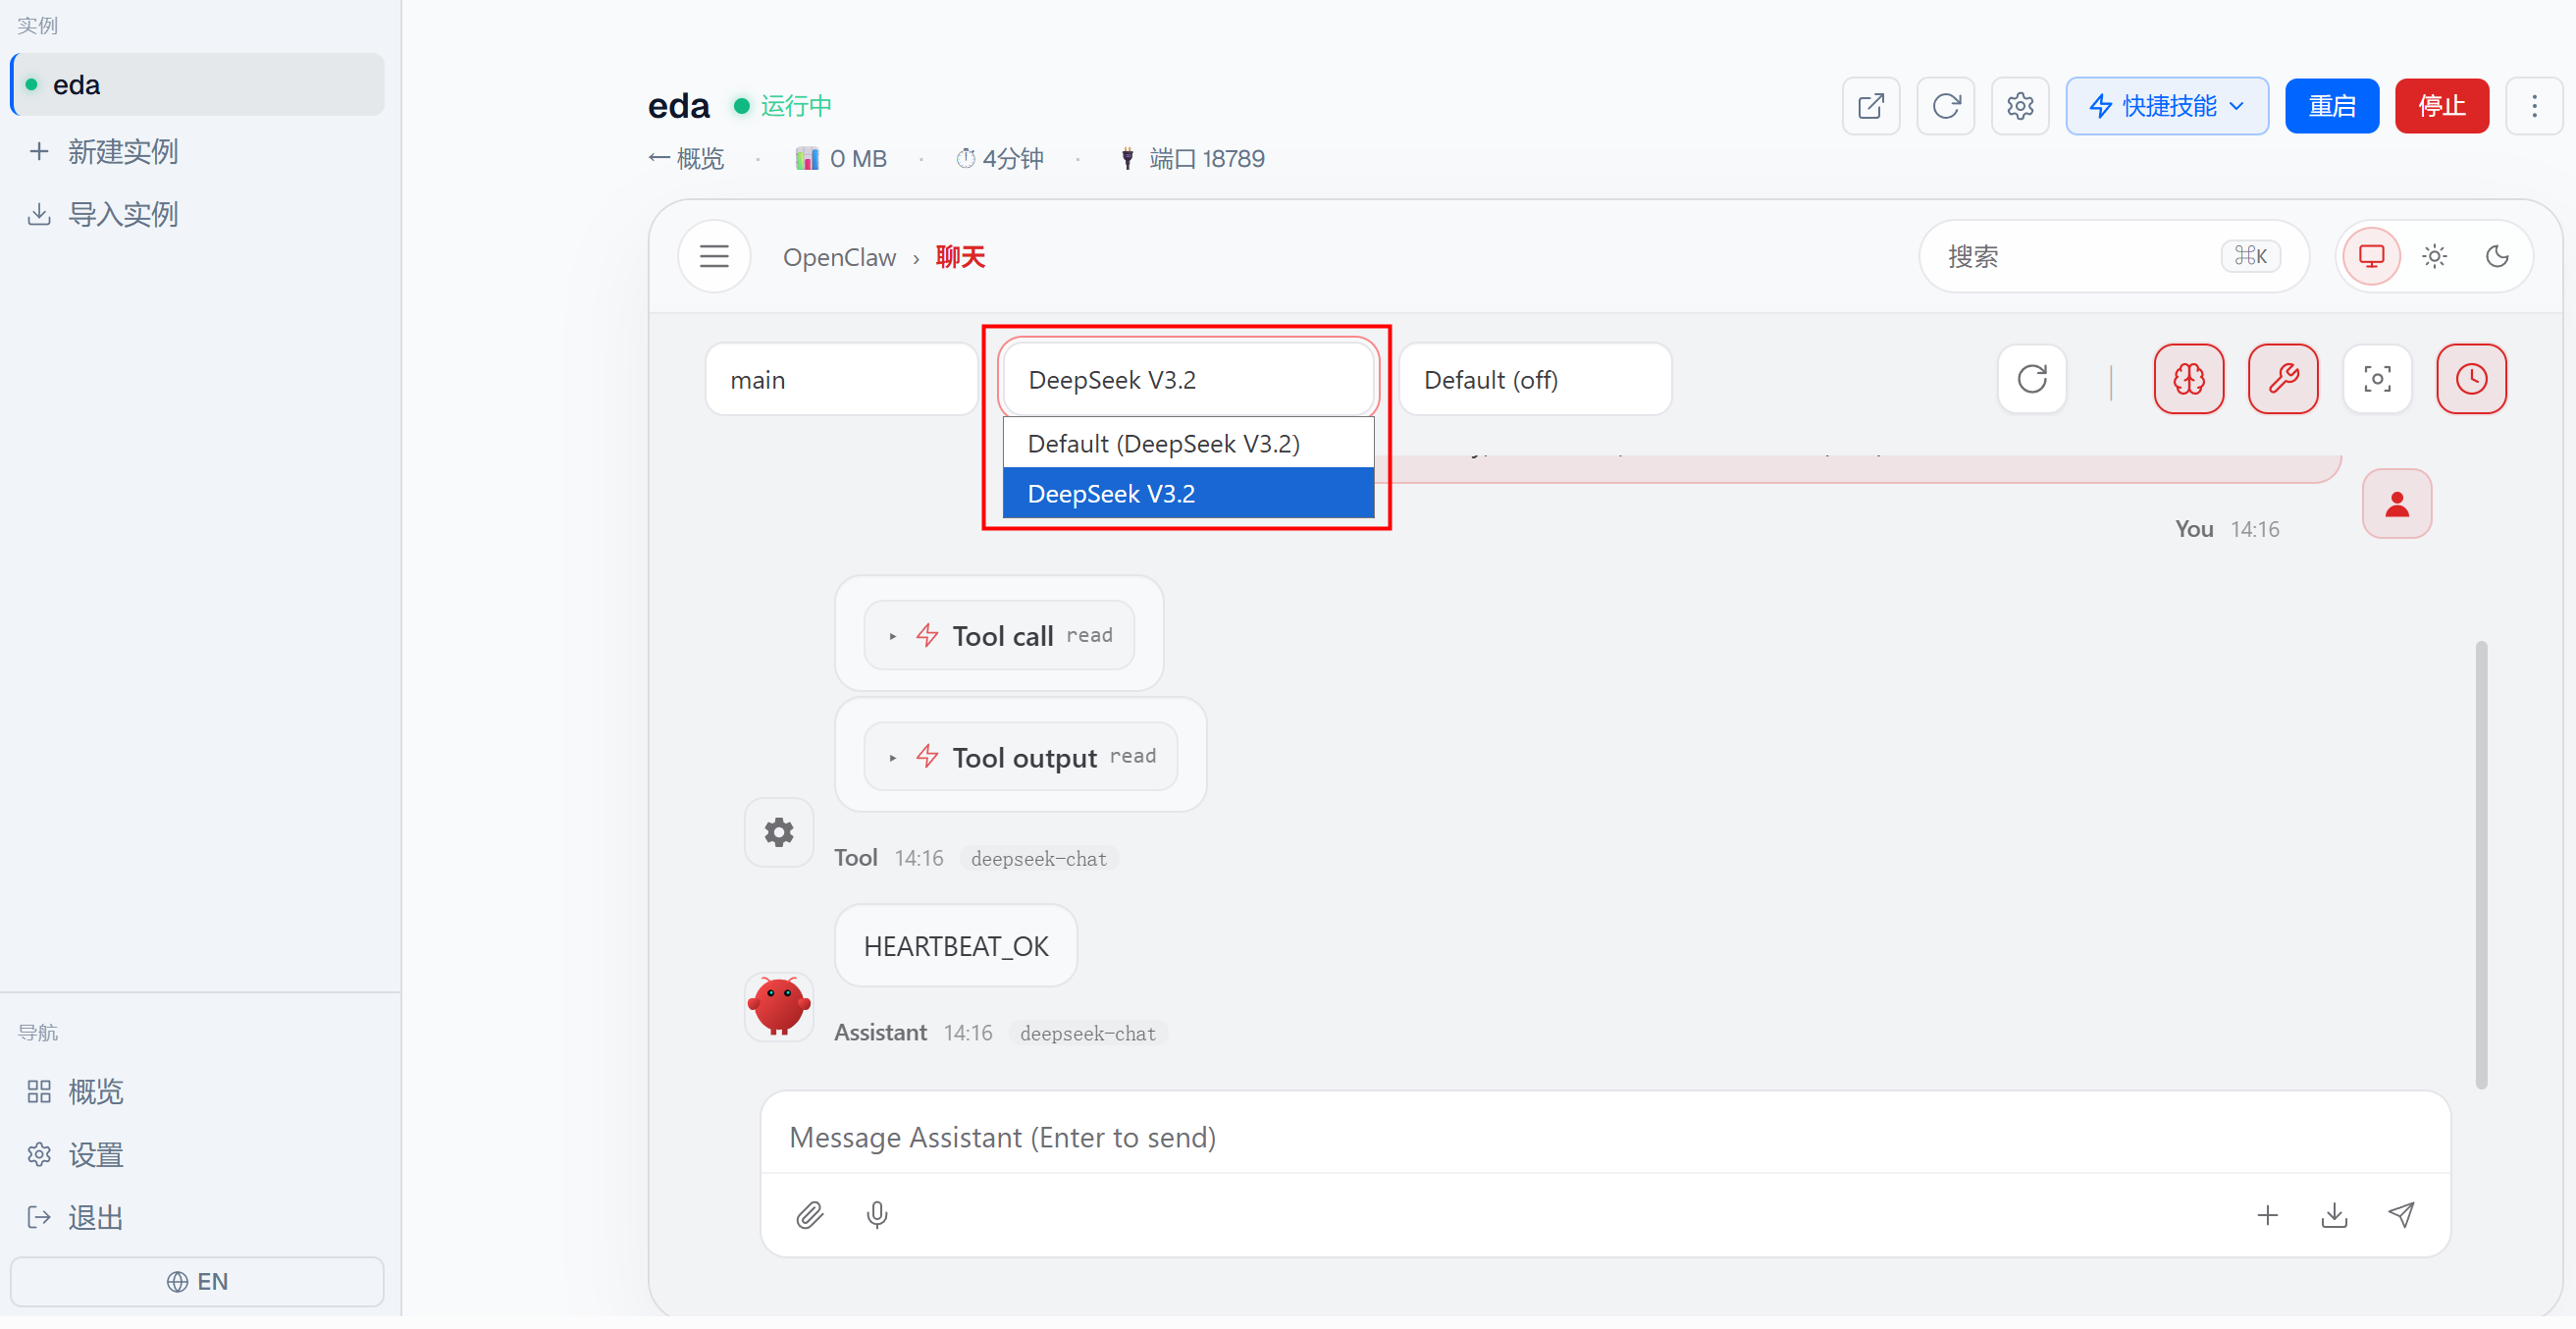Refresh the chat session
The image size is (2576, 1329).
[2032, 379]
